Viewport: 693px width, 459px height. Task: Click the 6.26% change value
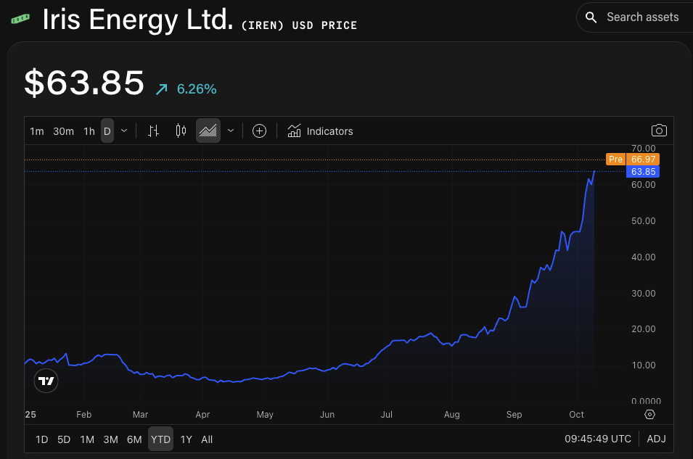(x=197, y=88)
